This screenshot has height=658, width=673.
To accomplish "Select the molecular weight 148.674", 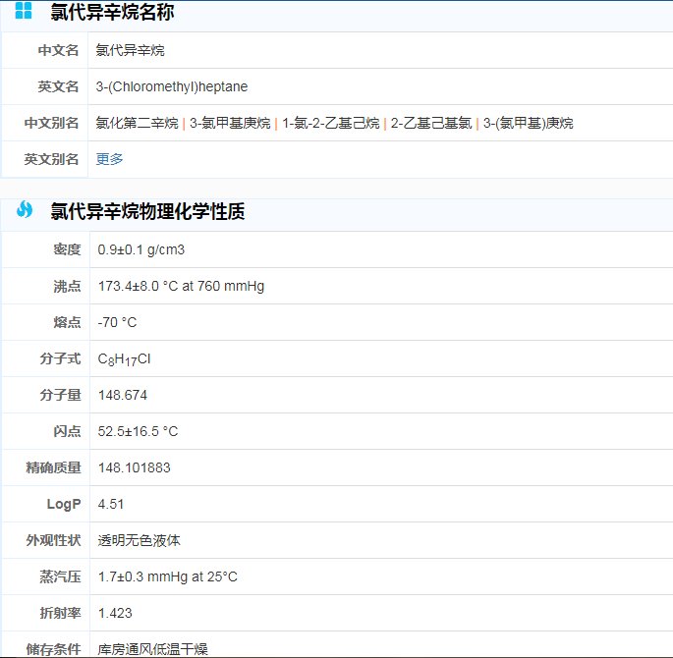I will 123,395.
